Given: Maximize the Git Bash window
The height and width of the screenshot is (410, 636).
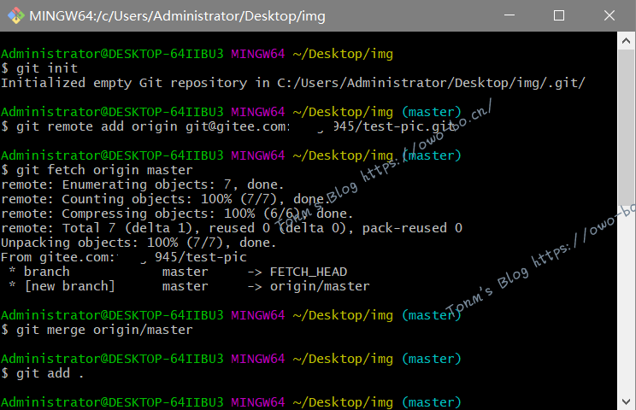Looking at the screenshot, I should (559, 15).
